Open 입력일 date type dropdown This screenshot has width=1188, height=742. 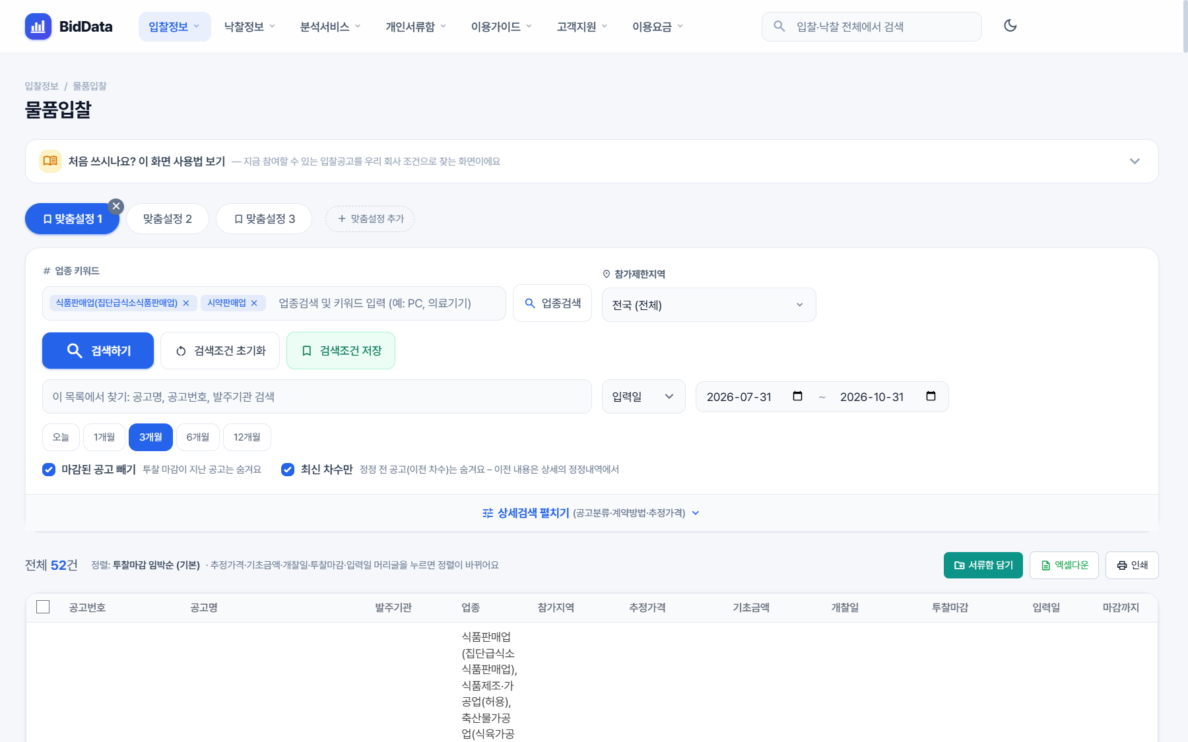click(643, 396)
